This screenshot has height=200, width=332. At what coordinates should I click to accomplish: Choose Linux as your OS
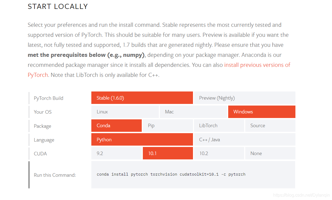tap(125, 112)
